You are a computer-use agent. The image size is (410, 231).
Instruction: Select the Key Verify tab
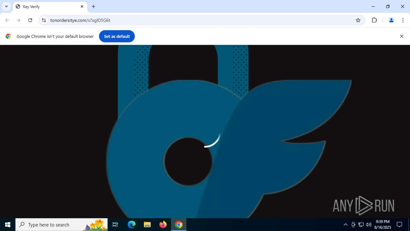coord(50,6)
